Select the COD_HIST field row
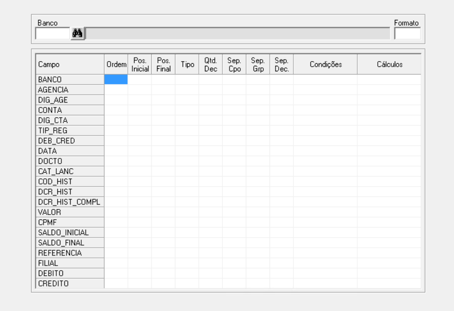Viewport: 454px width, 311px height. (70, 182)
